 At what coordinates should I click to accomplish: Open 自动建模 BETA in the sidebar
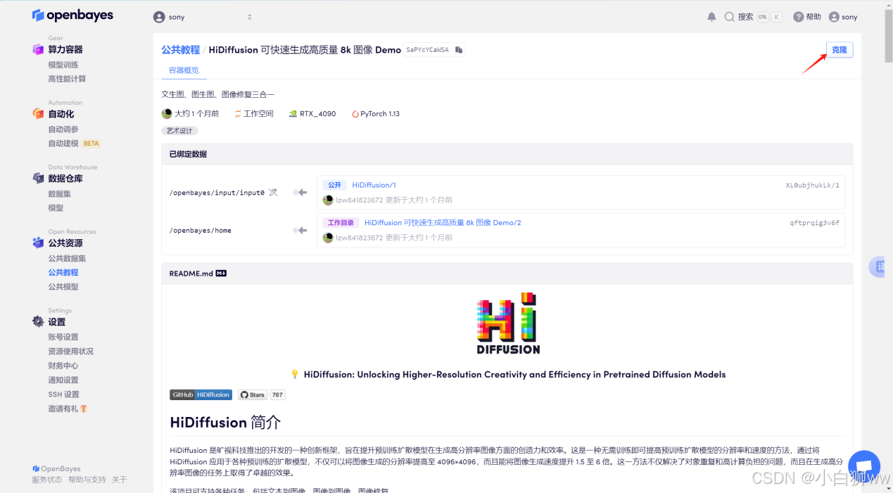75,143
